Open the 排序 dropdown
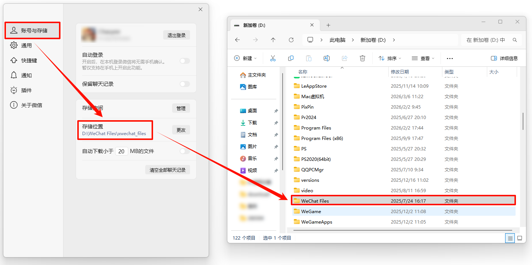Viewport: 532px width, 265px height. pos(389,58)
